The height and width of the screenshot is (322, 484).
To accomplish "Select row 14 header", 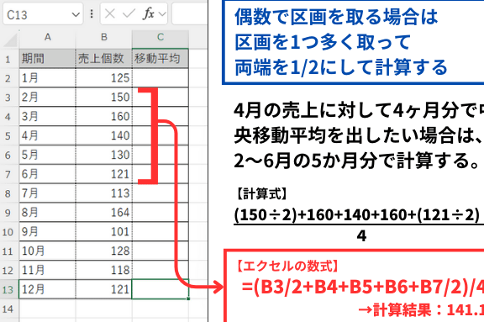I will pos(8,309).
